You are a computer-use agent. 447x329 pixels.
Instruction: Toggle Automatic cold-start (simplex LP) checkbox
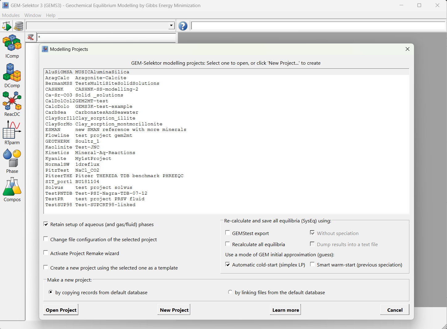(x=228, y=264)
